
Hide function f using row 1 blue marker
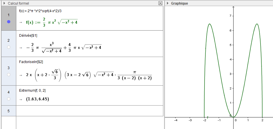pyautogui.click(x=9, y=22)
